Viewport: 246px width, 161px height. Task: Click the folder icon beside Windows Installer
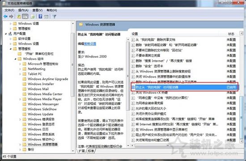pyautogui.click(x=24, y=84)
